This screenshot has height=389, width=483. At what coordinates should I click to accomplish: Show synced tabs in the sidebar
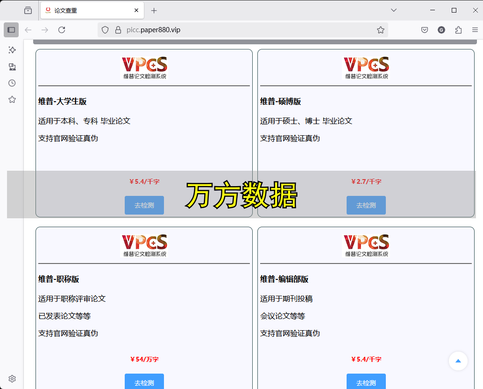click(x=12, y=67)
